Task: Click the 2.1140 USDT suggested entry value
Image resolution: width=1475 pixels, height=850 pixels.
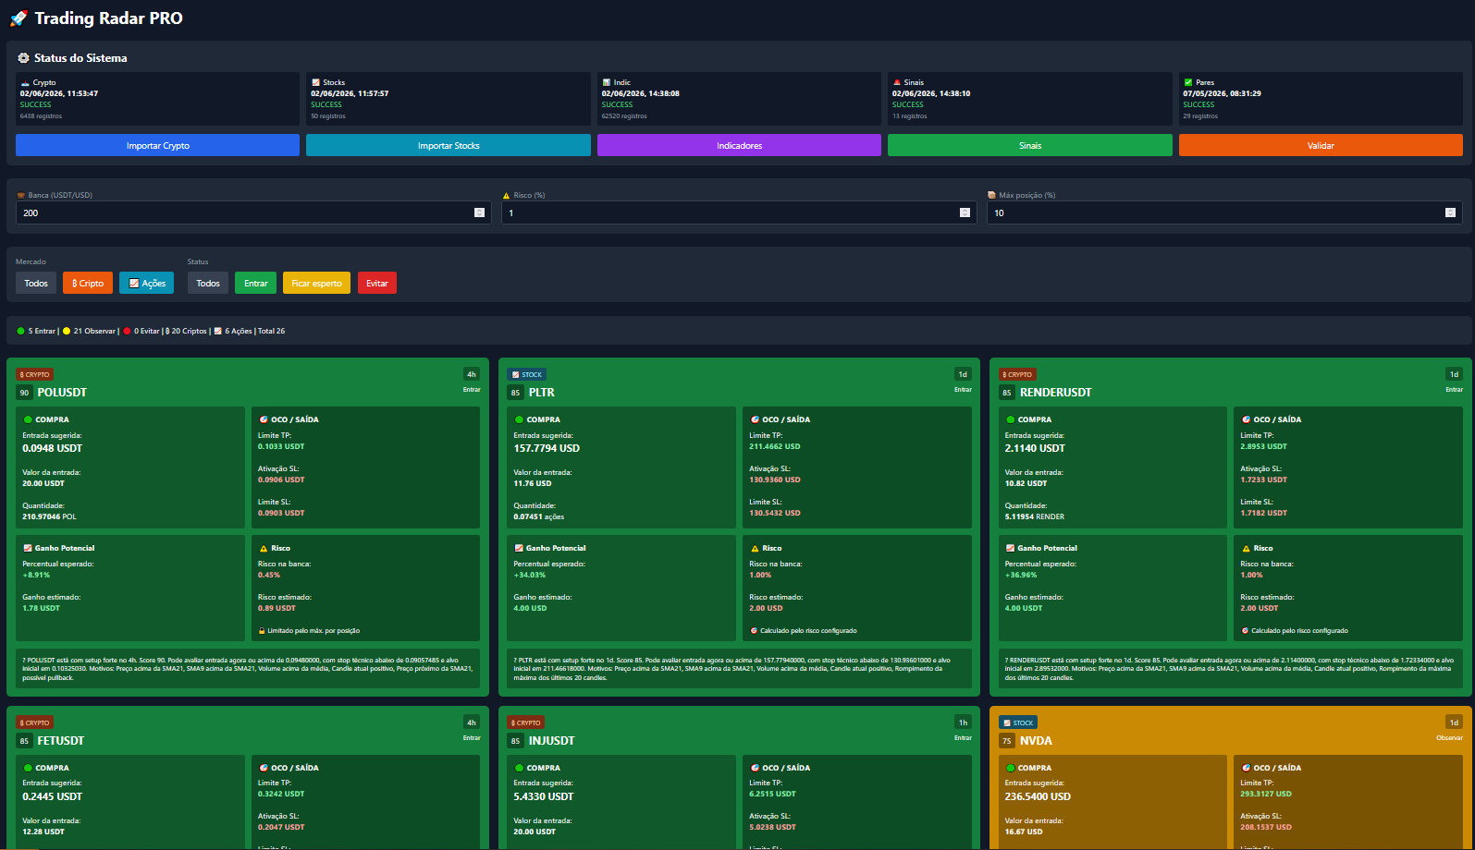Action: pos(1035,448)
